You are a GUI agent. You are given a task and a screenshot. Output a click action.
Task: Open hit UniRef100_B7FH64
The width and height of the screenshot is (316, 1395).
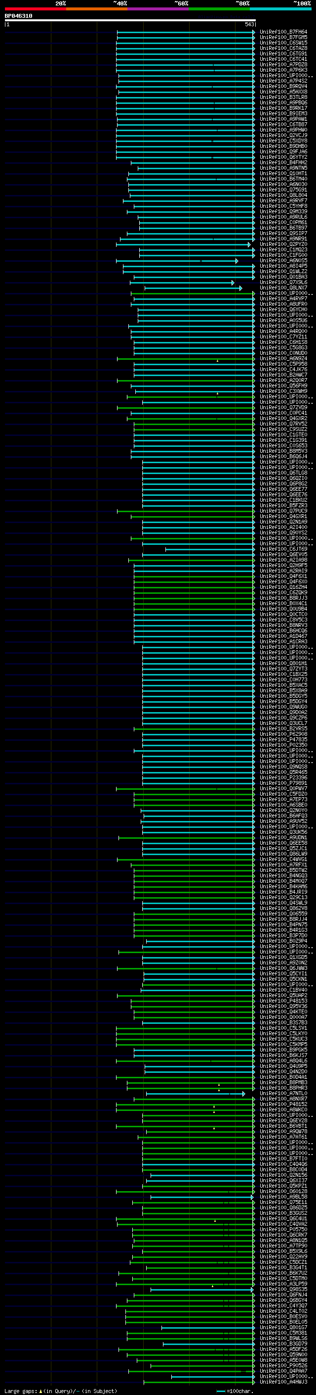point(283,32)
